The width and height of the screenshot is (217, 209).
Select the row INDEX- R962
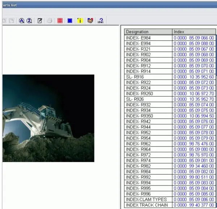(170, 144)
